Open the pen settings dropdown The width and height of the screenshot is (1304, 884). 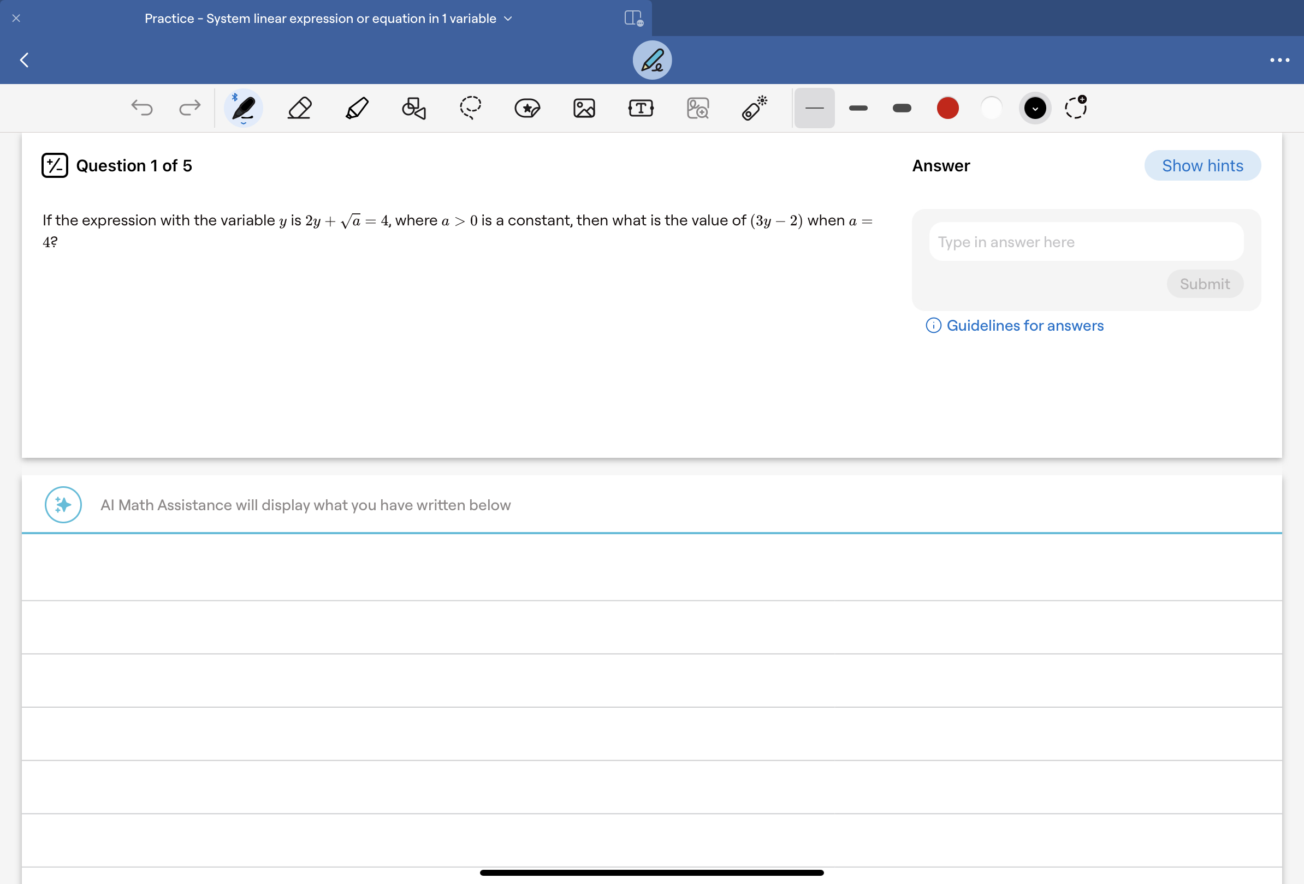point(244,122)
